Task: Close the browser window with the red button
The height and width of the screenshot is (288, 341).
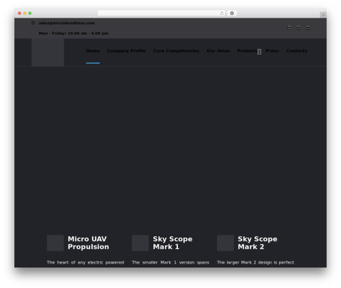Action: click(x=20, y=13)
